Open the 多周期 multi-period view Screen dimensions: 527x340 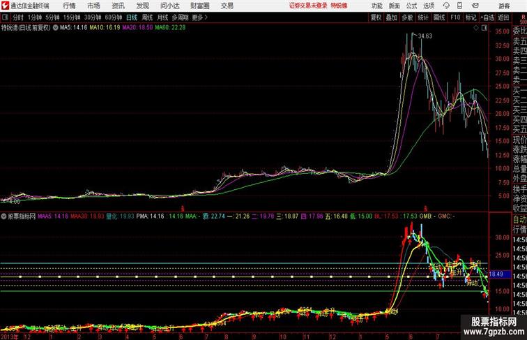(x=180, y=17)
